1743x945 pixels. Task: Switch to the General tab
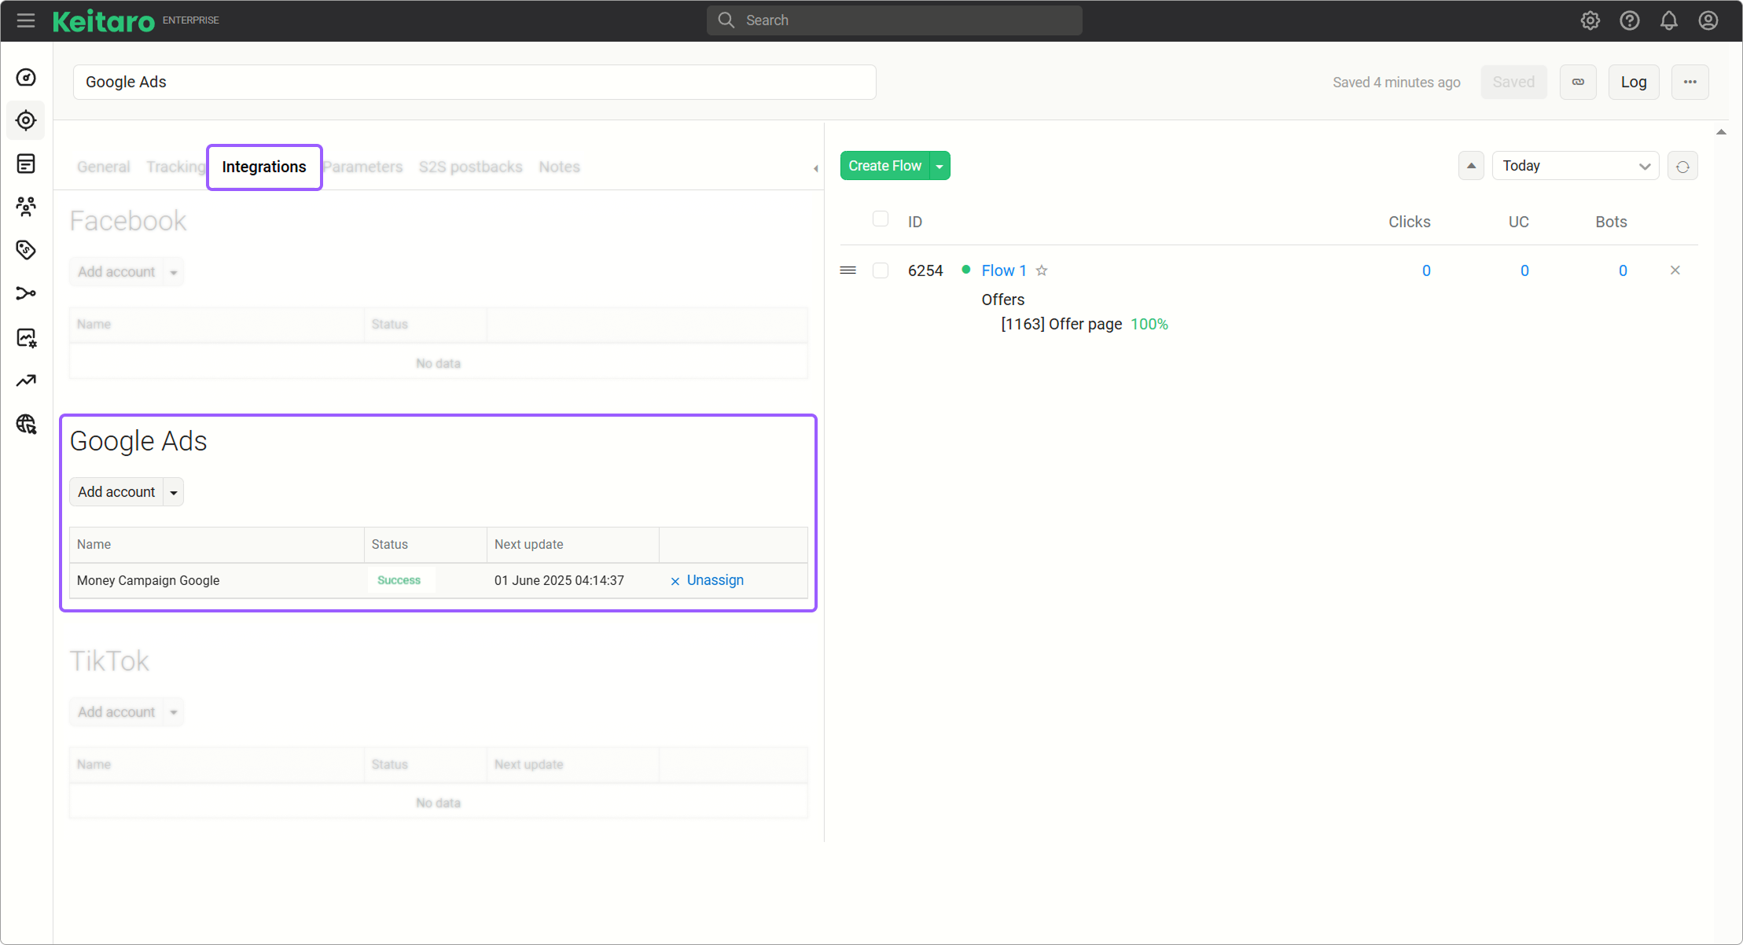pyautogui.click(x=103, y=167)
